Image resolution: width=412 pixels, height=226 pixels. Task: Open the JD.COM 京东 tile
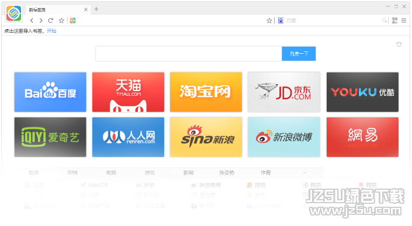click(284, 92)
